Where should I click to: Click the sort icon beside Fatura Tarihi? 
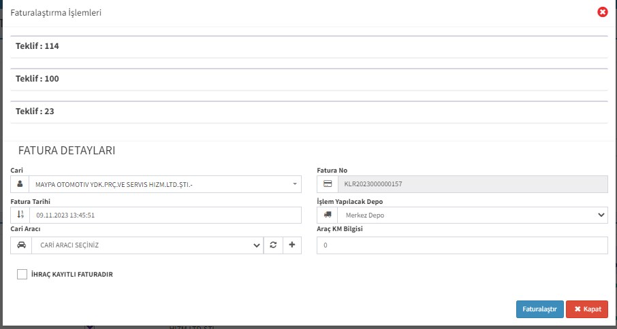pyautogui.click(x=20, y=215)
